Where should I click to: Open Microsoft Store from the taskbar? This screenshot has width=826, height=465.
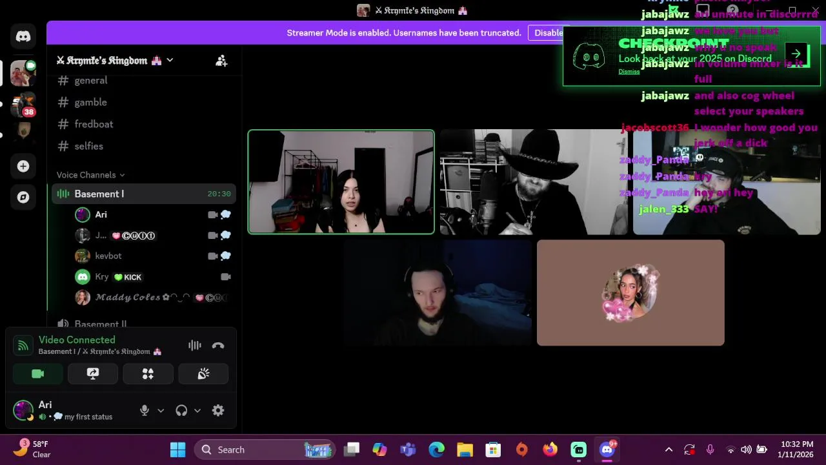pyautogui.click(x=494, y=449)
